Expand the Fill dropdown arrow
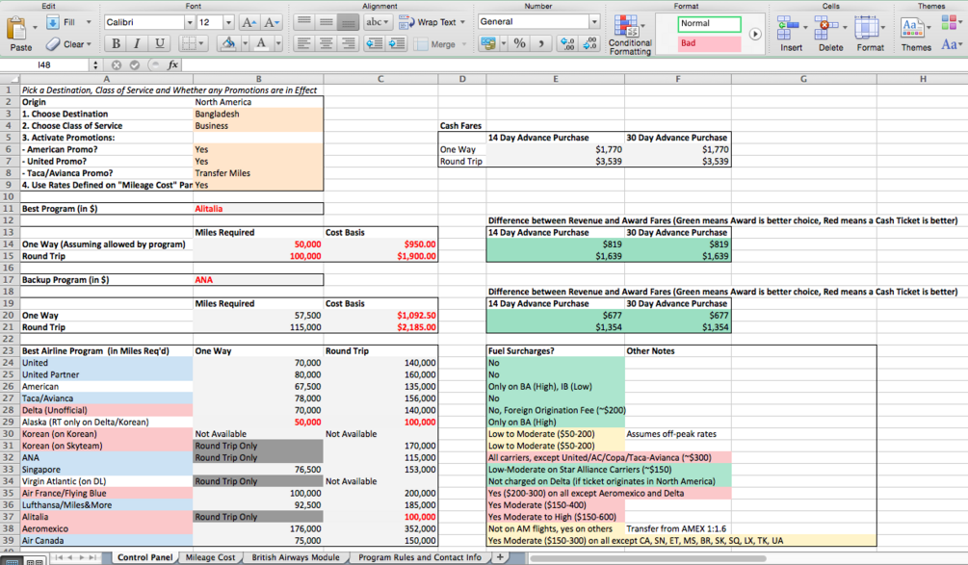 (x=89, y=22)
